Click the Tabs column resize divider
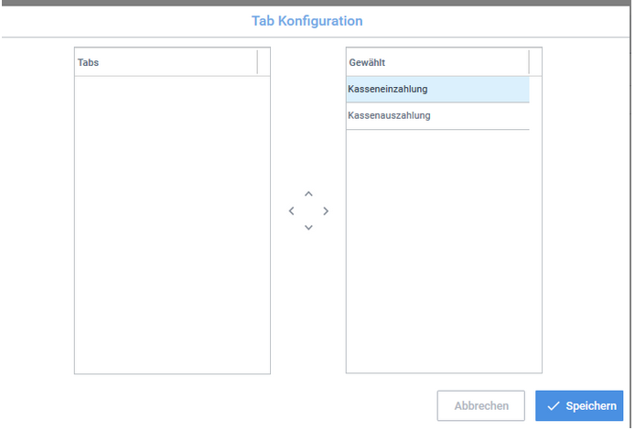The height and width of the screenshot is (430, 635). click(258, 62)
